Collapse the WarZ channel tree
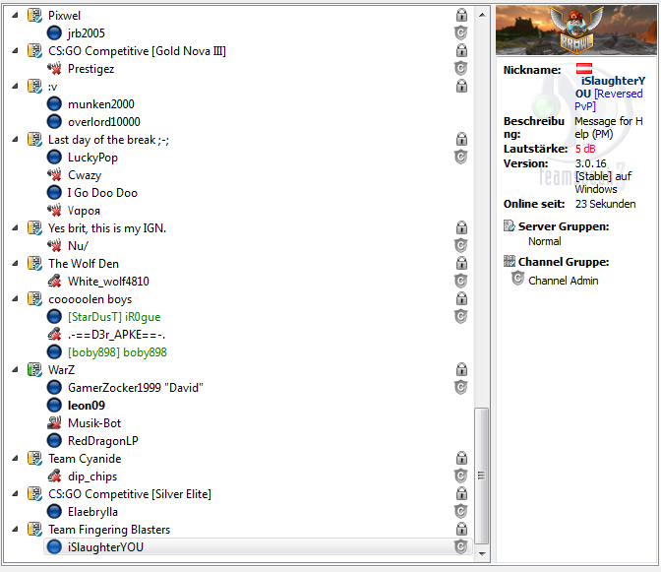Screen dimensions: 661x572 pyautogui.click(x=15, y=370)
